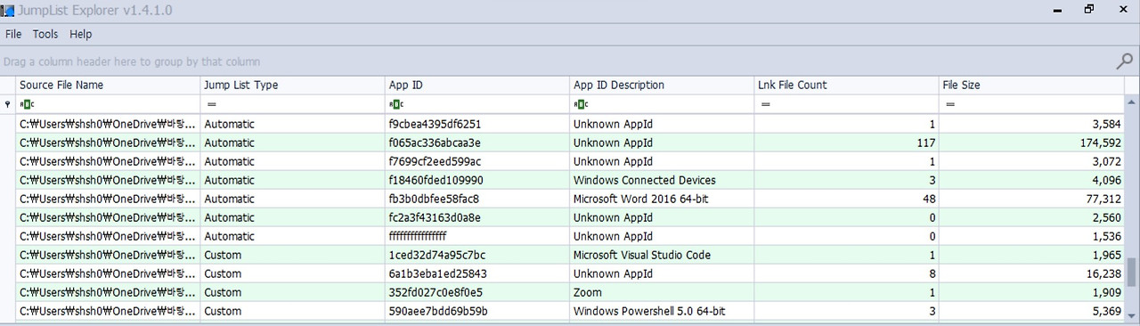
Task: Sort by File Size column header
Action: pos(1030,86)
